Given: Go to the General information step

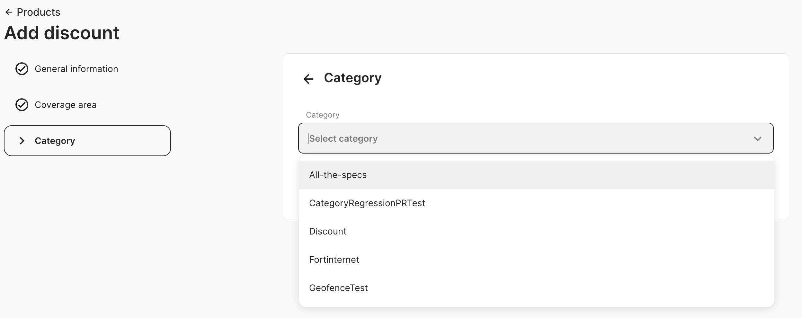Looking at the screenshot, I should pyautogui.click(x=76, y=69).
